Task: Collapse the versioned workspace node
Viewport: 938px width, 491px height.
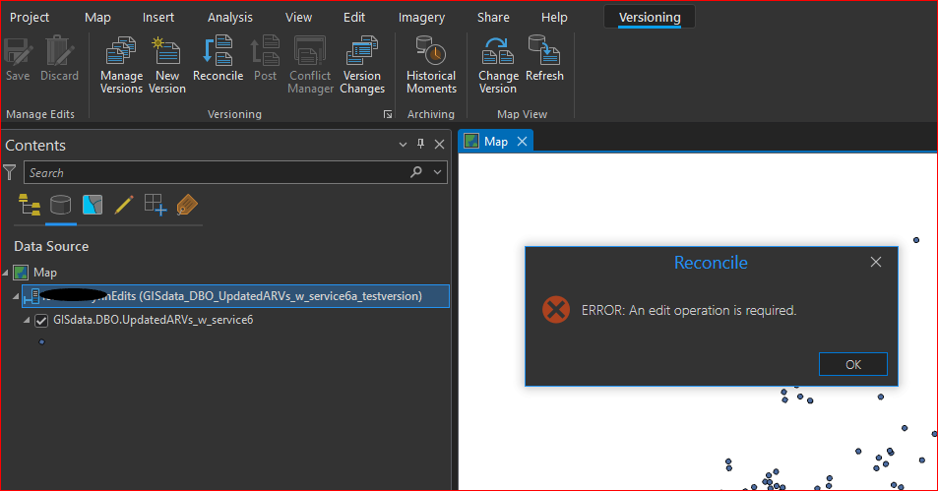Action: click(x=16, y=296)
